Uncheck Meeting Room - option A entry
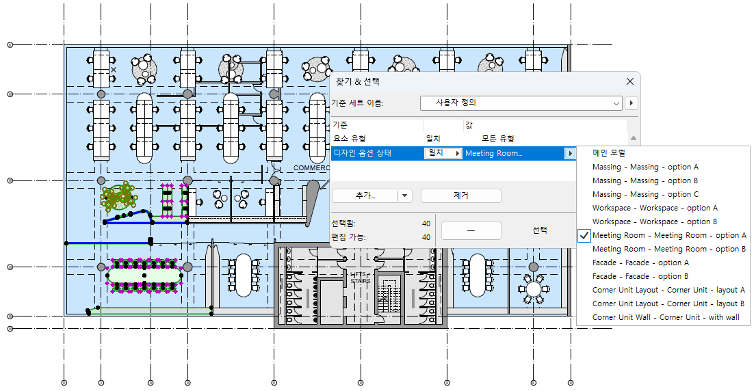The image size is (756, 391). (663, 235)
